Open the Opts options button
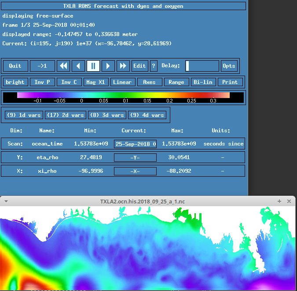 [x=229, y=66]
